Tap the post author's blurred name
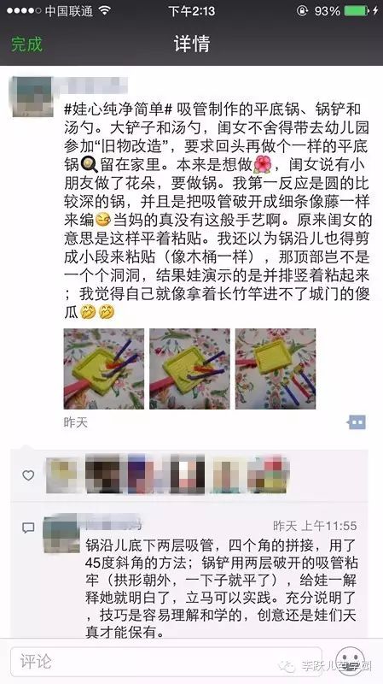This screenshot has width=383, height=684. coord(96,85)
